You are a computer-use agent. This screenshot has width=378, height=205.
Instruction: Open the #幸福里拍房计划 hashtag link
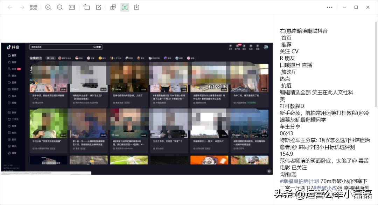coord(299,182)
